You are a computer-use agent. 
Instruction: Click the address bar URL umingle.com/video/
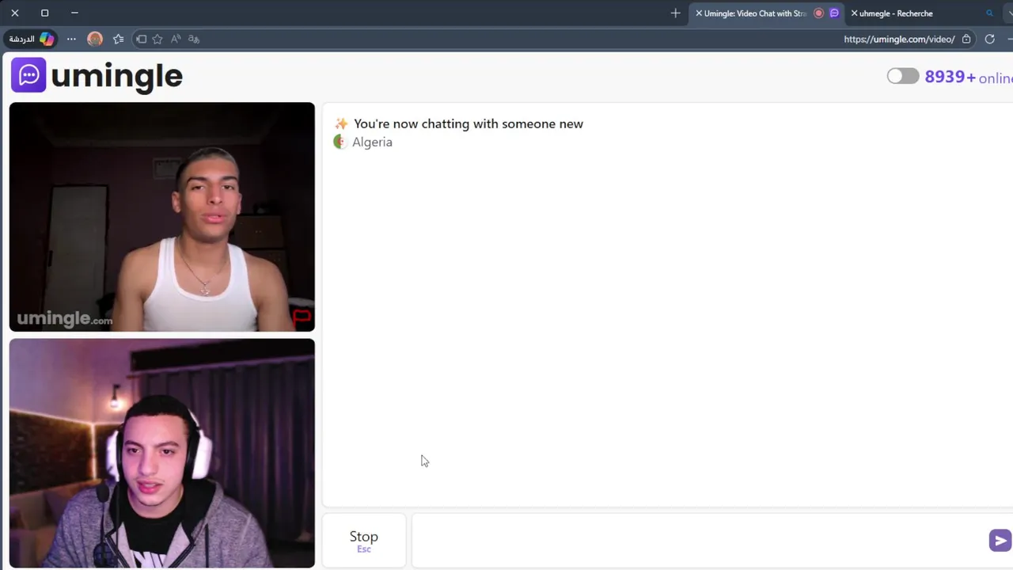click(899, 39)
